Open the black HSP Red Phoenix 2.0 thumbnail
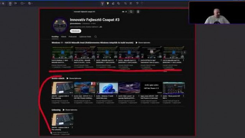Viewport: 245px width, 138px height. pos(151,88)
